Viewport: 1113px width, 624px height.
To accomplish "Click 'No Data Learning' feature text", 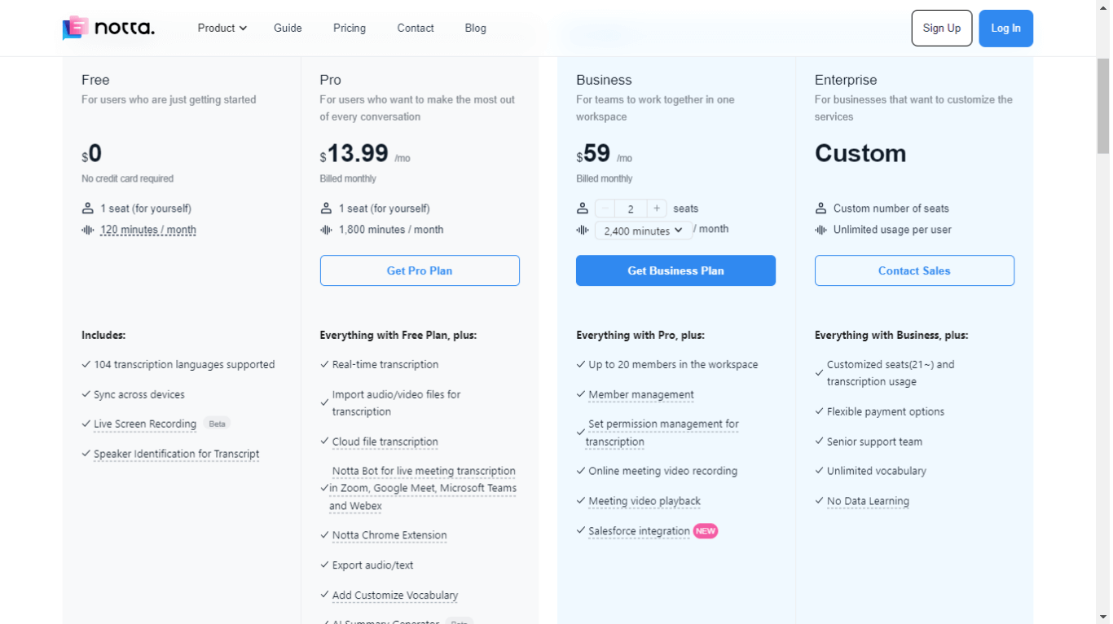I will tap(868, 501).
